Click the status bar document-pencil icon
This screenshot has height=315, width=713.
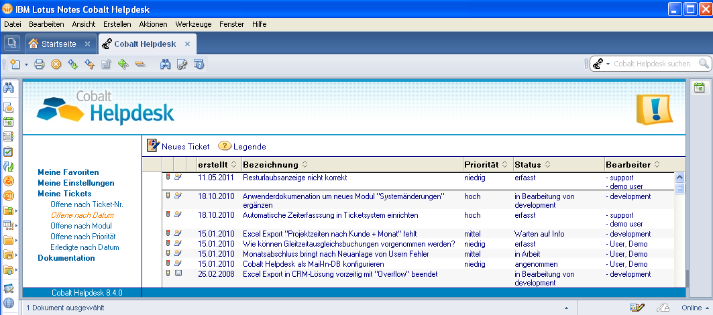[x=637, y=308]
